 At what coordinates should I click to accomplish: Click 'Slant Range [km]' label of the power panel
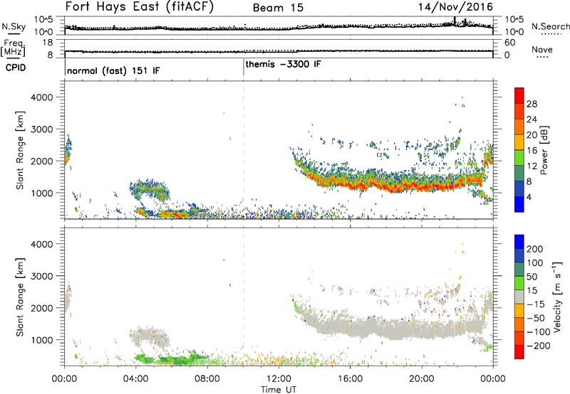coord(20,150)
